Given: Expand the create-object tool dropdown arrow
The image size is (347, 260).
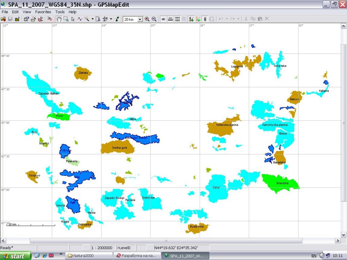Looking at the screenshot, I should pyautogui.click(x=92, y=19).
